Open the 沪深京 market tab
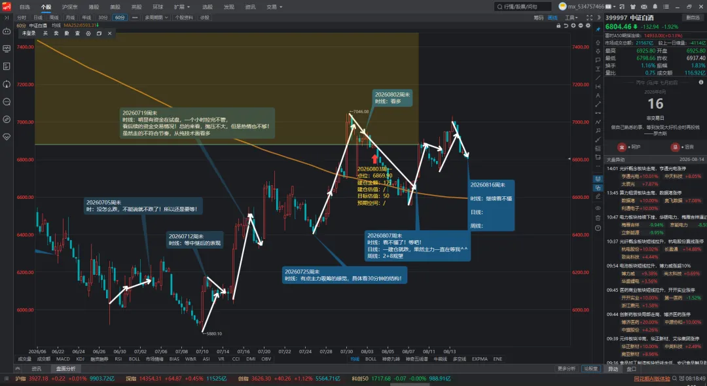Image resolution: width=707 pixels, height=386 pixels. [69, 7]
